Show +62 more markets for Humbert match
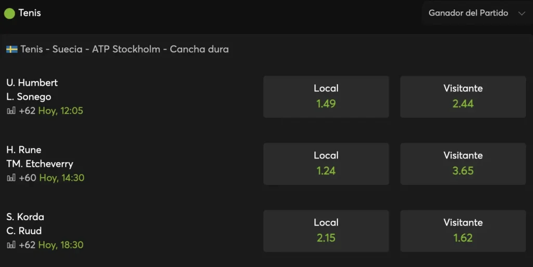The image size is (533, 267). click(x=27, y=111)
